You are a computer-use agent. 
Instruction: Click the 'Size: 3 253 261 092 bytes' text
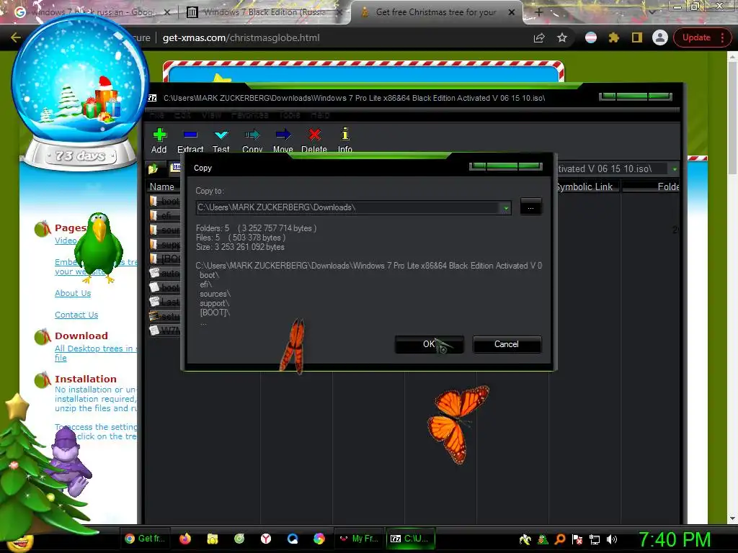[240, 247]
